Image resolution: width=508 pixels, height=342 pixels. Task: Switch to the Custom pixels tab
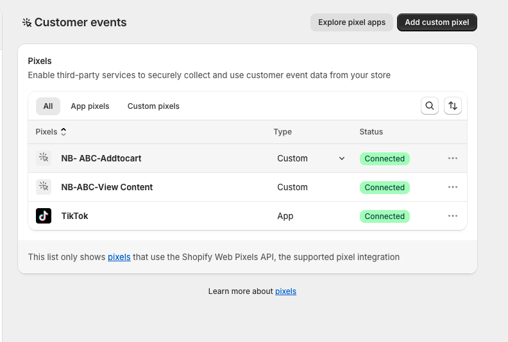(x=153, y=106)
